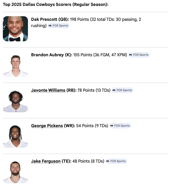Open Jake Ferguson's headshot thumbnail
Screen dimensions: 171x191
[15, 172]
